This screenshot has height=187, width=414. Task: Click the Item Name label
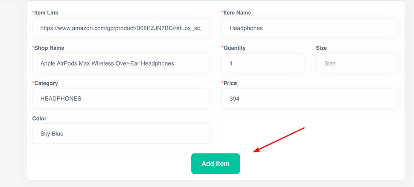pos(237,13)
